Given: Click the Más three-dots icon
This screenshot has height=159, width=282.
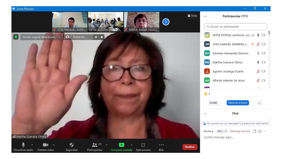Looking at the screenshot, I should click(161, 145).
